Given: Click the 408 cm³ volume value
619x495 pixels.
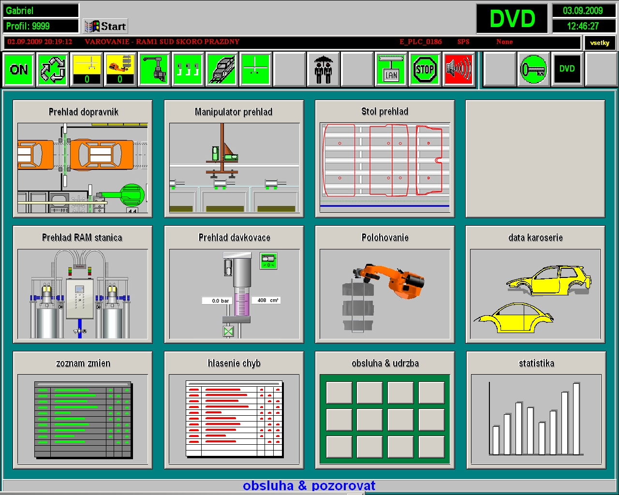Looking at the screenshot, I should coord(266,300).
